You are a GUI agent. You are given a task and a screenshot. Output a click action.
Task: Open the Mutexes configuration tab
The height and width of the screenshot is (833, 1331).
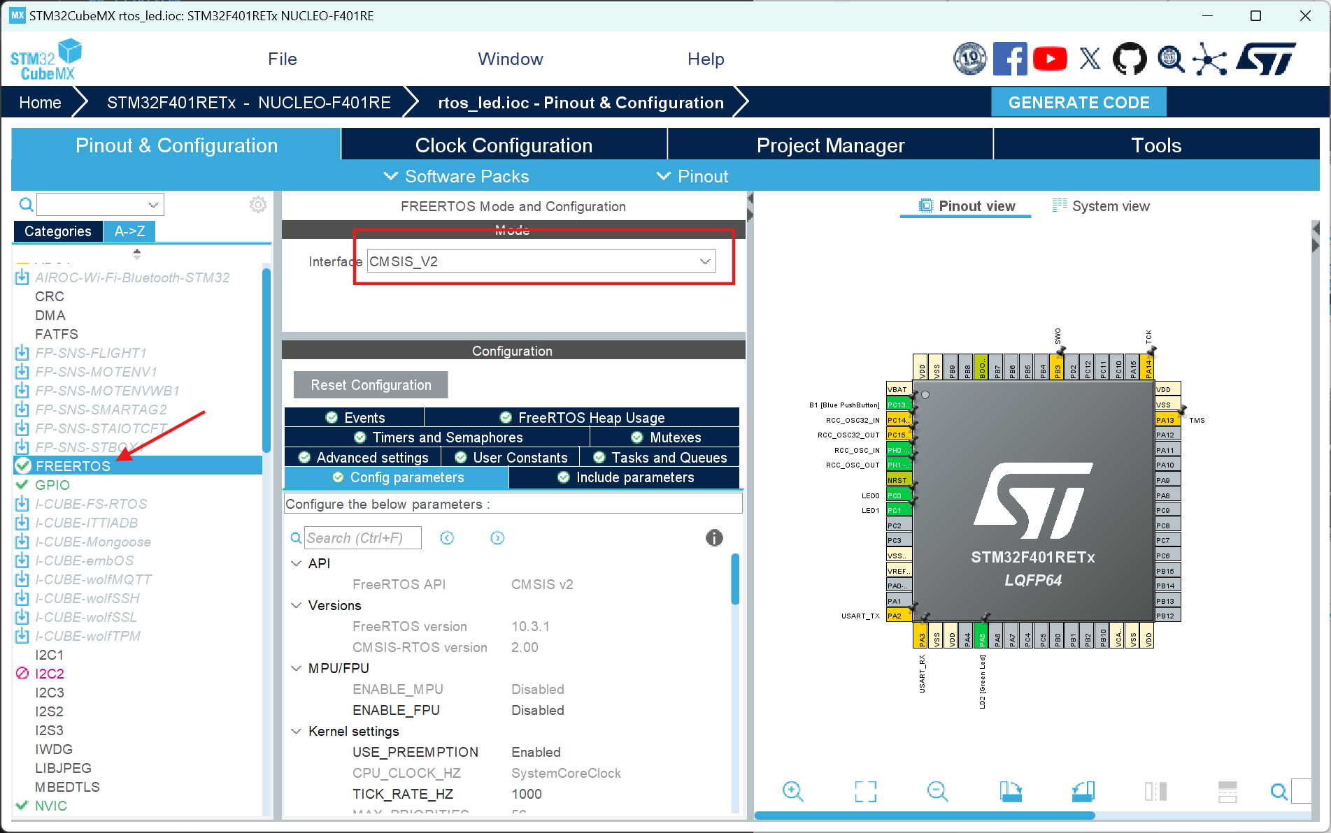pos(665,437)
